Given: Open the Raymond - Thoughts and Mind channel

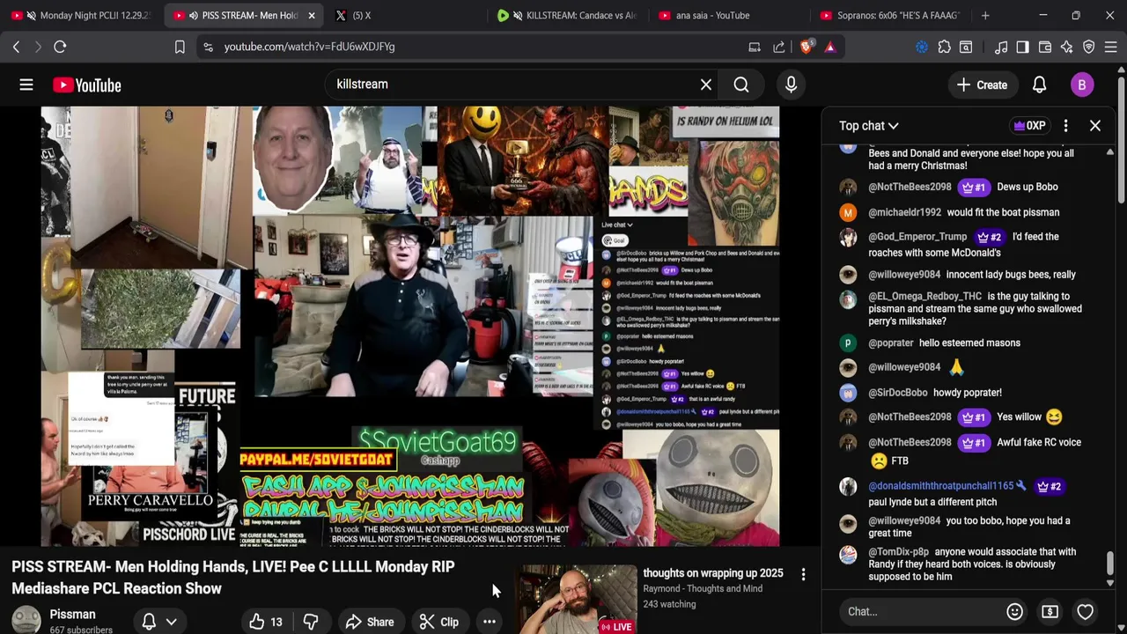Looking at the screenshot, I should (x=703, y=588).
